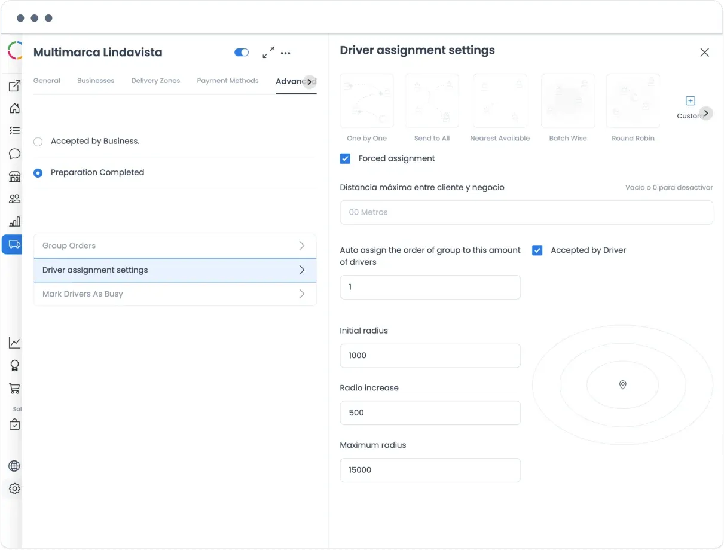724x550 pixels.
Task: Open the checklist orders icon in sidebar
Action: pos(14,130)
